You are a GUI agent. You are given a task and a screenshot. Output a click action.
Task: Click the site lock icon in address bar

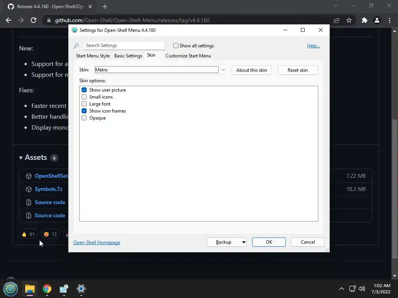tap(49, 20)
